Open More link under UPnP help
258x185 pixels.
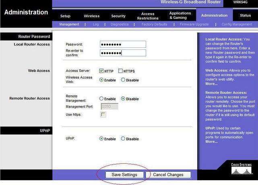pyautogui.click(x=211, y=142)
